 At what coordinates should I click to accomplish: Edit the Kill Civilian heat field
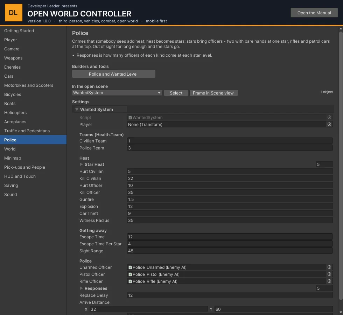tap(230, 178)
